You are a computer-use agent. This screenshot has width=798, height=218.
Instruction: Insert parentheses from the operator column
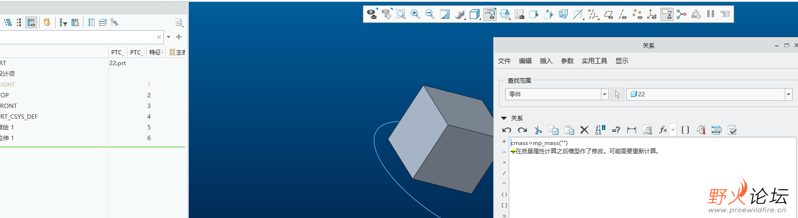pos(504,195)
